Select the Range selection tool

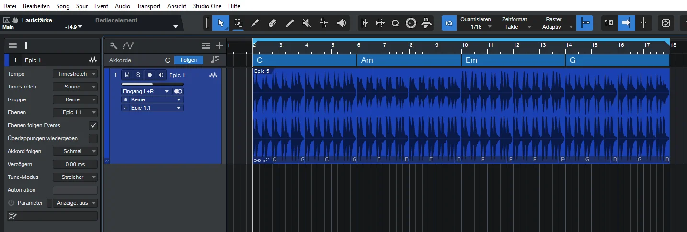pyautogui.click(x=238, y=23)
